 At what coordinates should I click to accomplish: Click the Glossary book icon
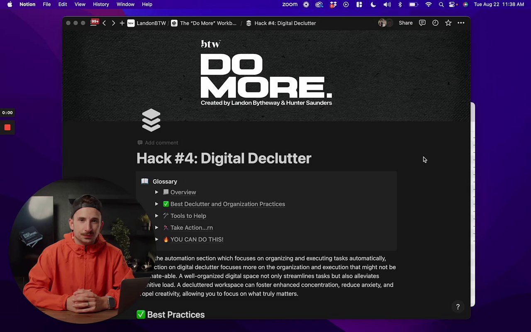[144, 181]
